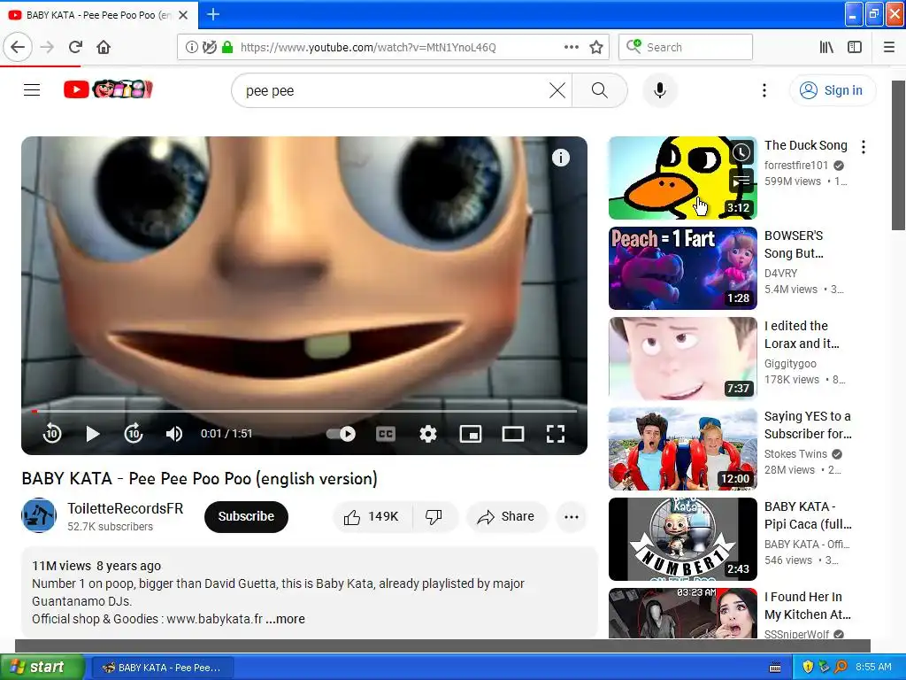Viewport: 906px width, 680px height.
Task: Open YouTube settings three-dot menu
Action: tap(764, 91)
